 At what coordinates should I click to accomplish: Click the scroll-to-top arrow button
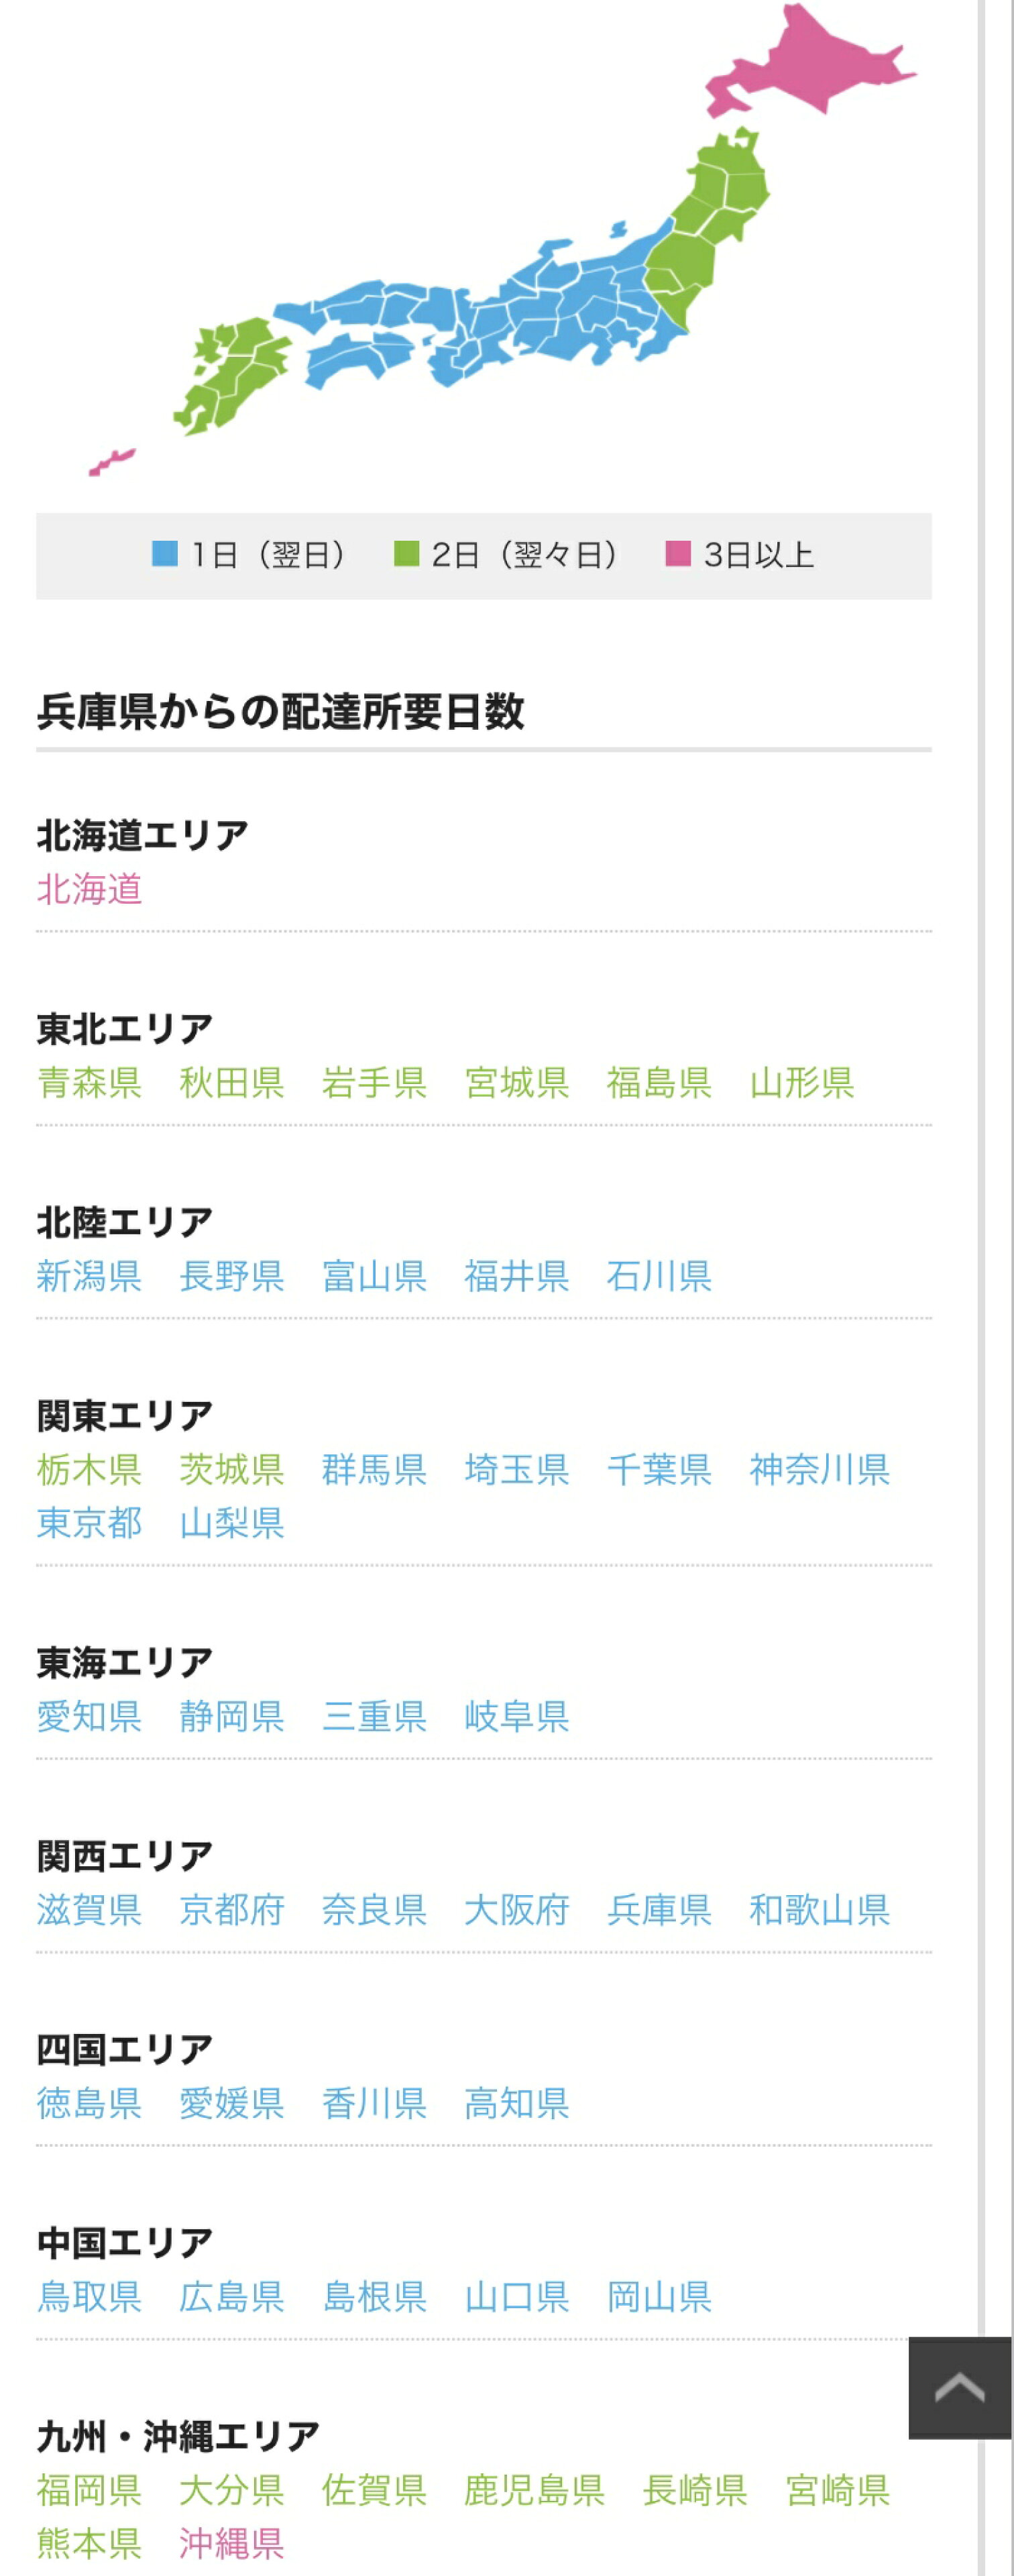coord(959,2387)
